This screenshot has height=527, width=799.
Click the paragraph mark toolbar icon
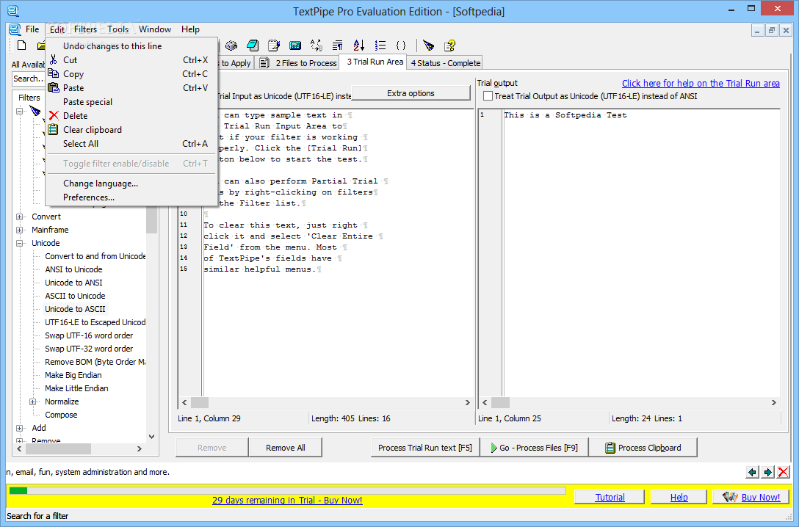(337, 46)
